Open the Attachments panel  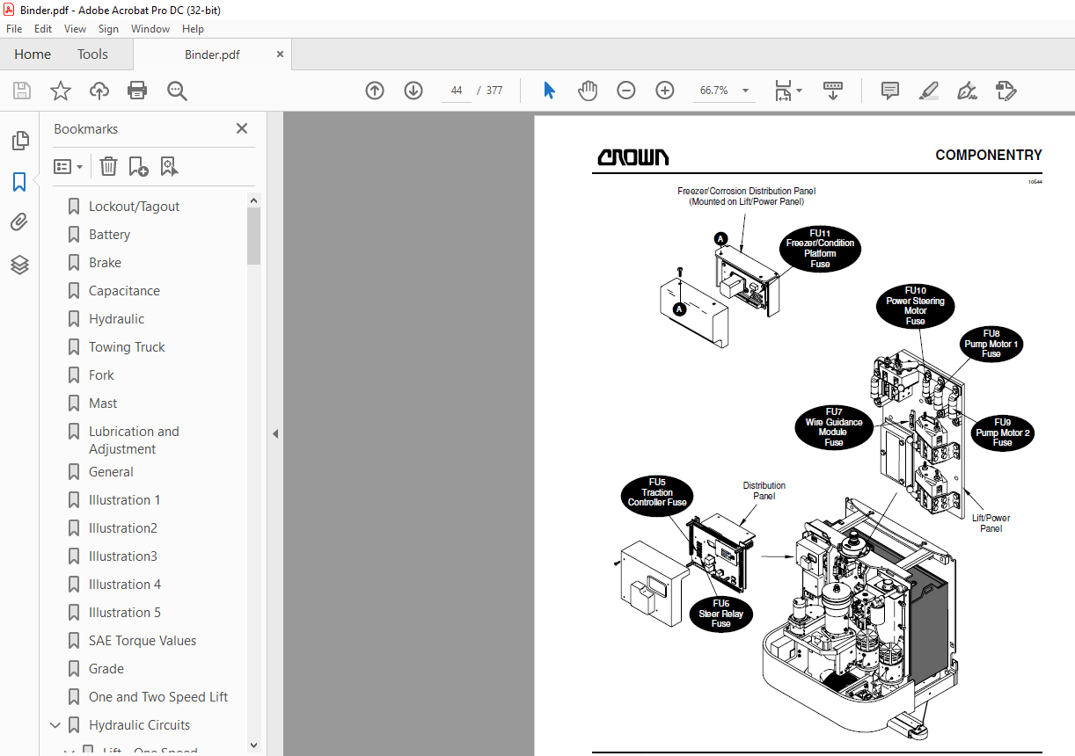click(x=20, y=222)
